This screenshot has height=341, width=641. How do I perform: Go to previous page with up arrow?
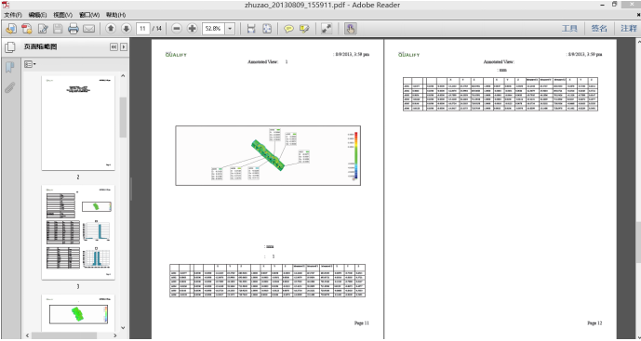click(x=112, y=29)
